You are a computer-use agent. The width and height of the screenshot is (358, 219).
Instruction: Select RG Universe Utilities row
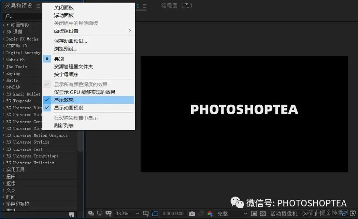point(39,163)
